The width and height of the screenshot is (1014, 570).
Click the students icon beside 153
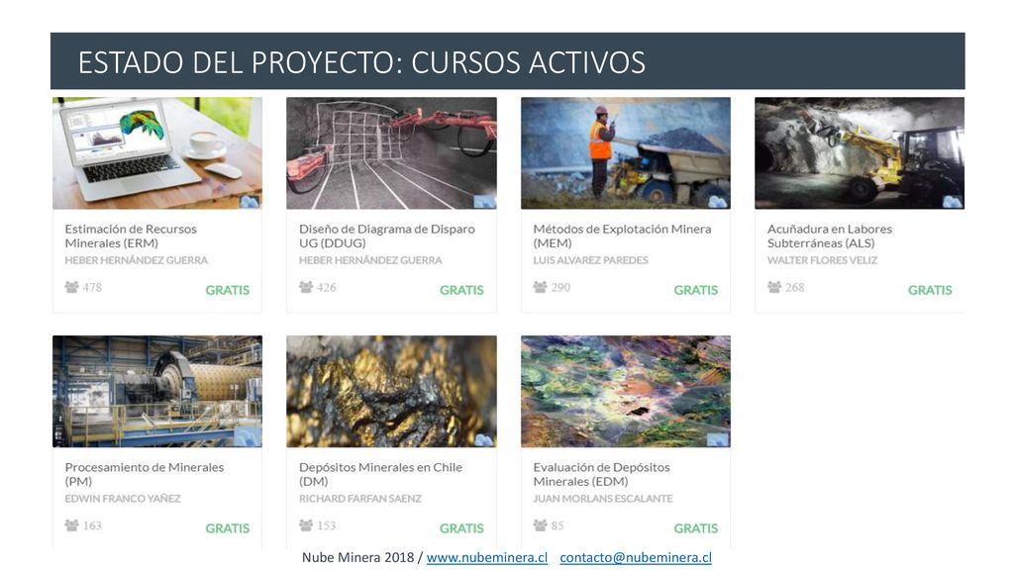pos(306,524)
